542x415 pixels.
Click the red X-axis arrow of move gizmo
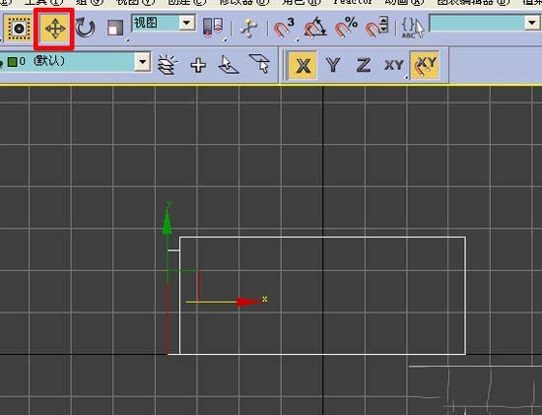click(x=248, y=302)
